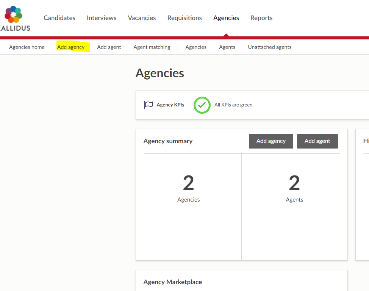The image size is (369, 291).
Task: Open the Reports section
Action: [261, 18]
